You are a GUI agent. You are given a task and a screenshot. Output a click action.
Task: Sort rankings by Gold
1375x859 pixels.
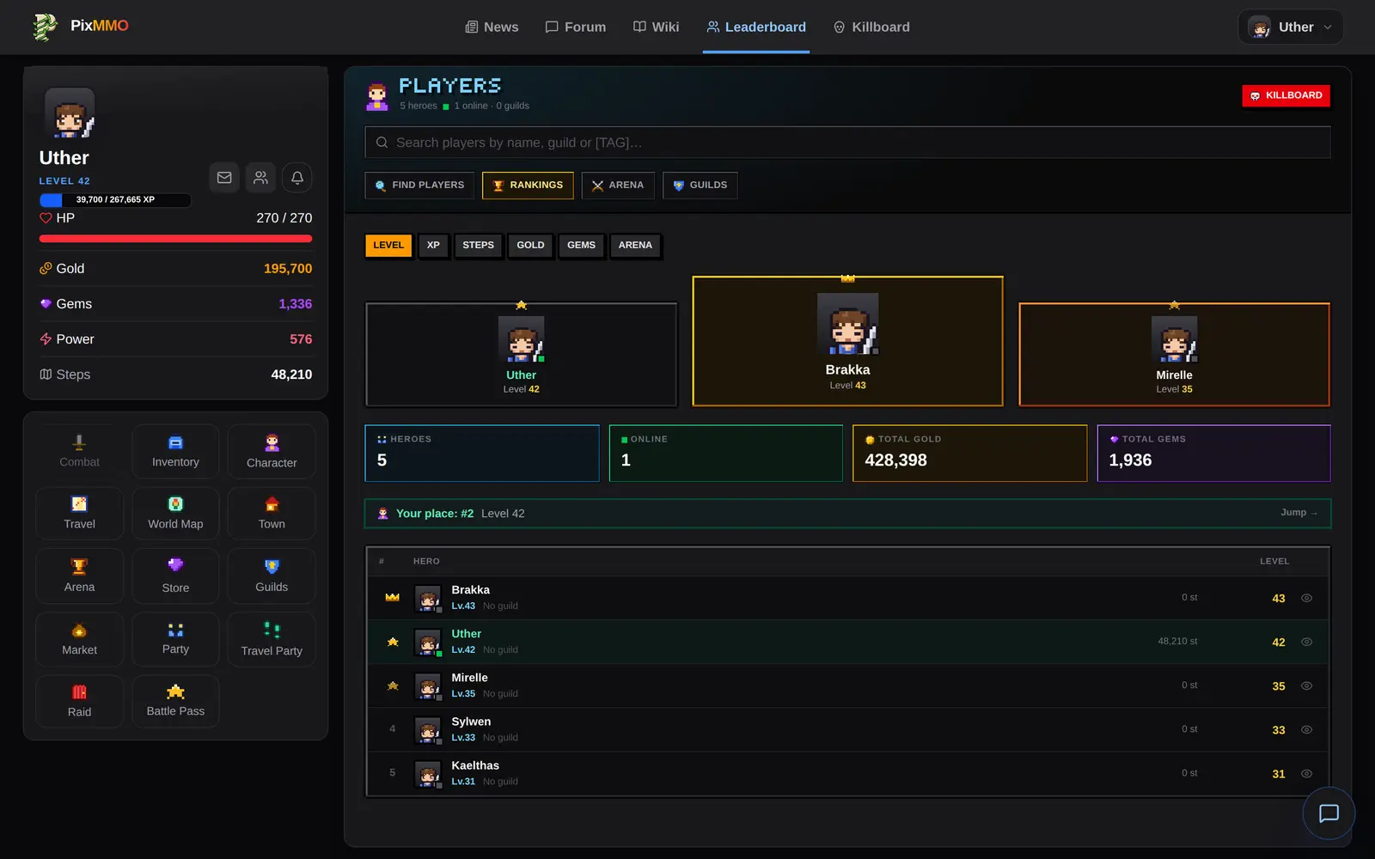click(530, 246)
